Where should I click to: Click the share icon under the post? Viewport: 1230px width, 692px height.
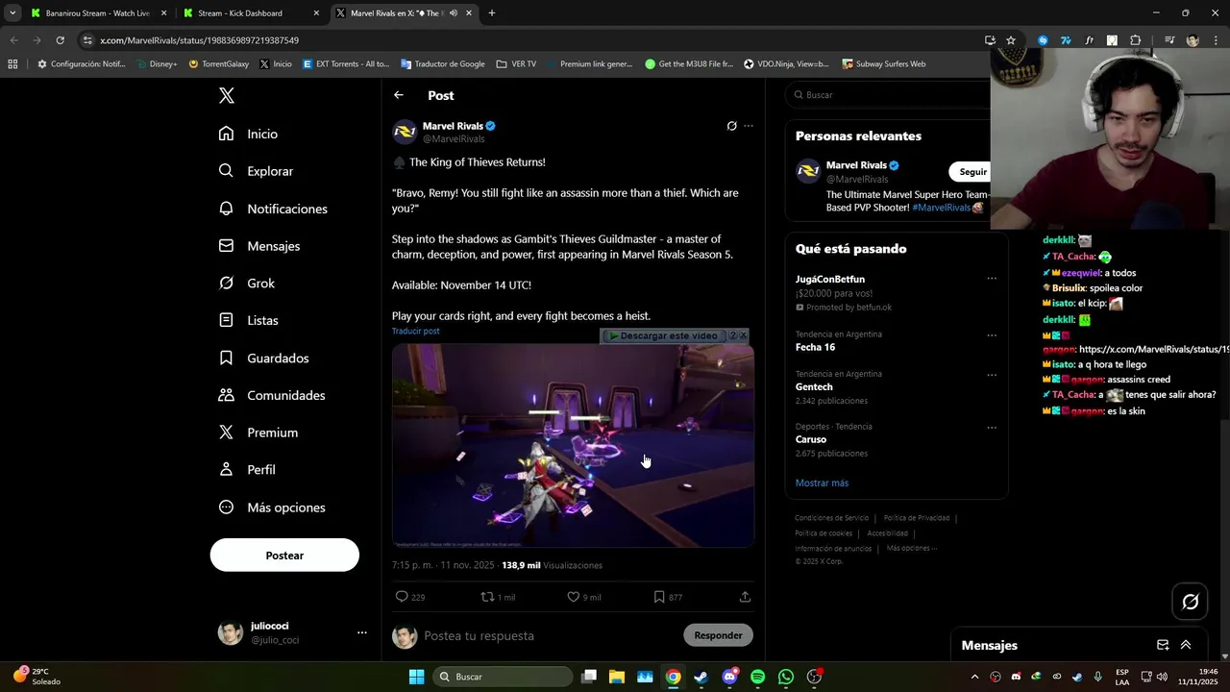745,597
